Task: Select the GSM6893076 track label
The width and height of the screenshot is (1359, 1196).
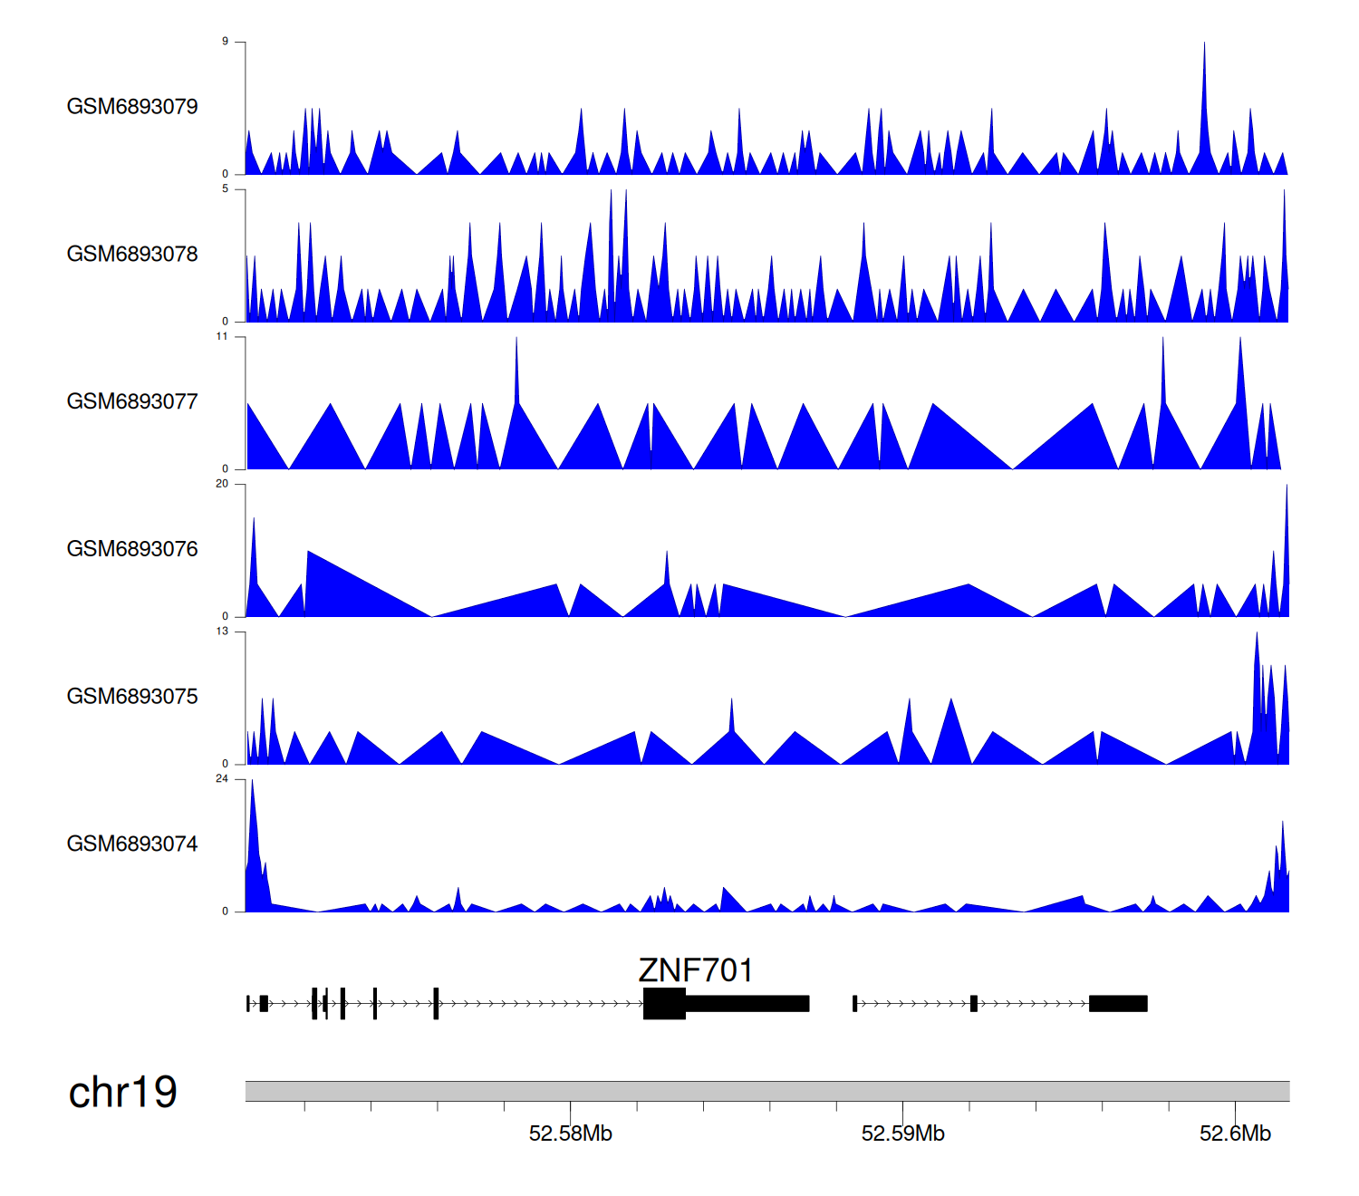Action: [x=132, y=549]
